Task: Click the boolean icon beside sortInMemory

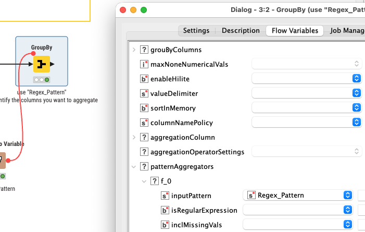Action: [144, 108]
